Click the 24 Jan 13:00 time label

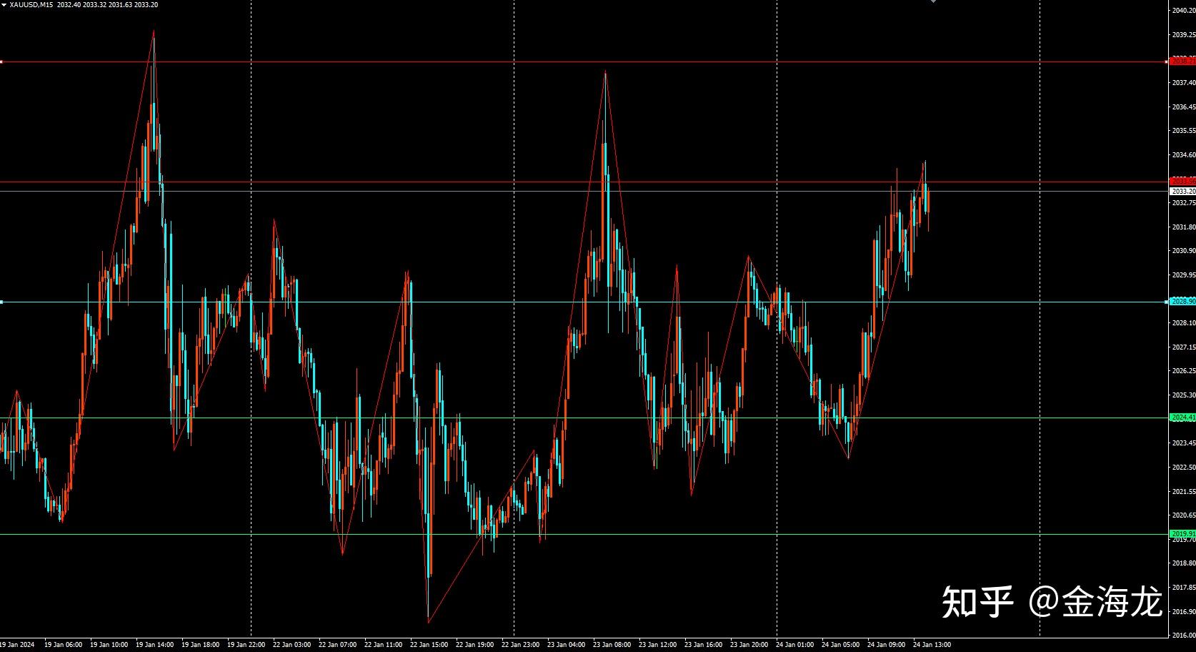point(932,645)
